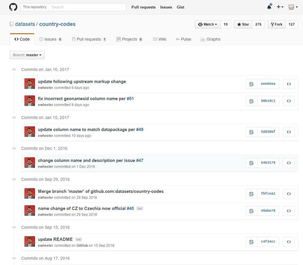Click ewheeler's avatar on the upstream markup commit
The width and height of the screenshot is (303, 265).
pos(30,83)
